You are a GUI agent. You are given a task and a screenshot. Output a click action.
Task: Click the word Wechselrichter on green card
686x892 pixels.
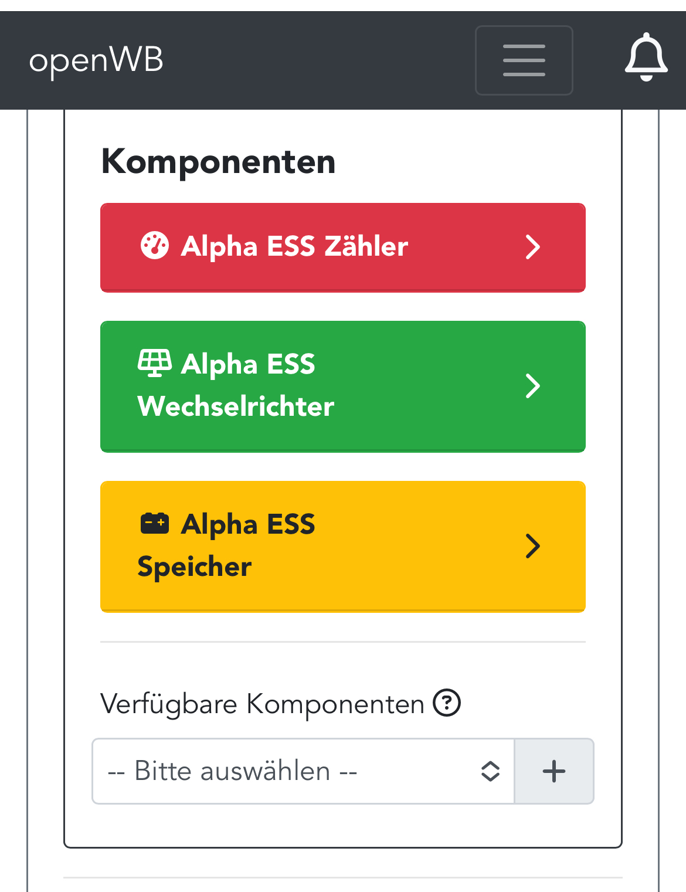(x=236, y=406)
